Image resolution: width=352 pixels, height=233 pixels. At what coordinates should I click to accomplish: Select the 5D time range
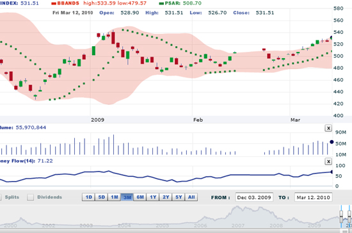102,197
